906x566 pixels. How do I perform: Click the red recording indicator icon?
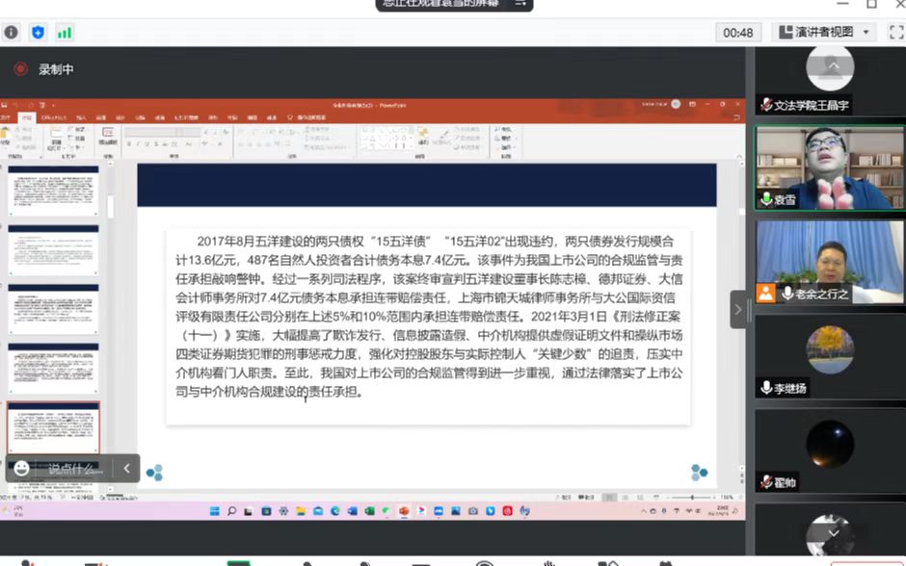click(x=20, y=69)
